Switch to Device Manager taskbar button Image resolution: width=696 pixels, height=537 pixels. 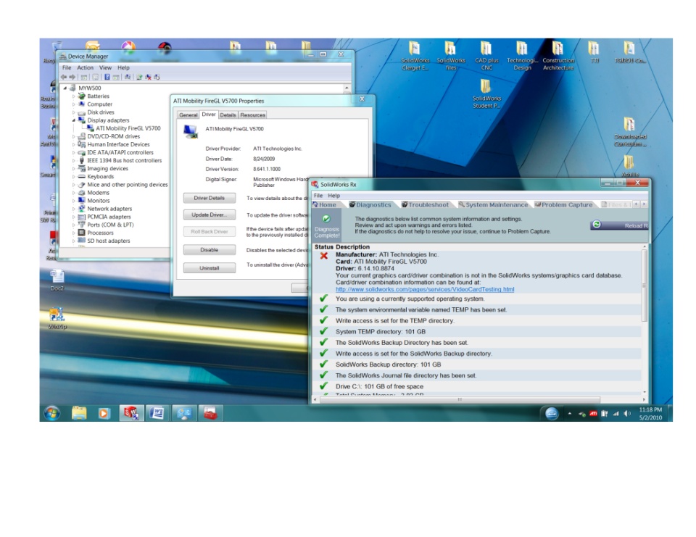click(x=183, y=413)
